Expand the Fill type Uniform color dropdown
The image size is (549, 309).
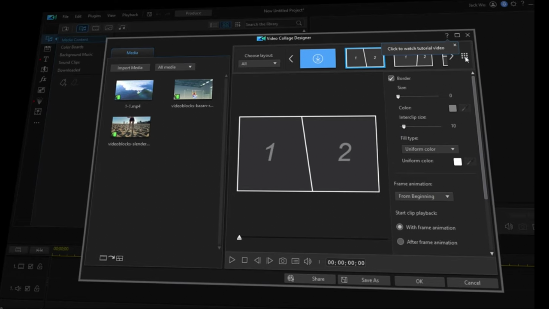point(430,149)
